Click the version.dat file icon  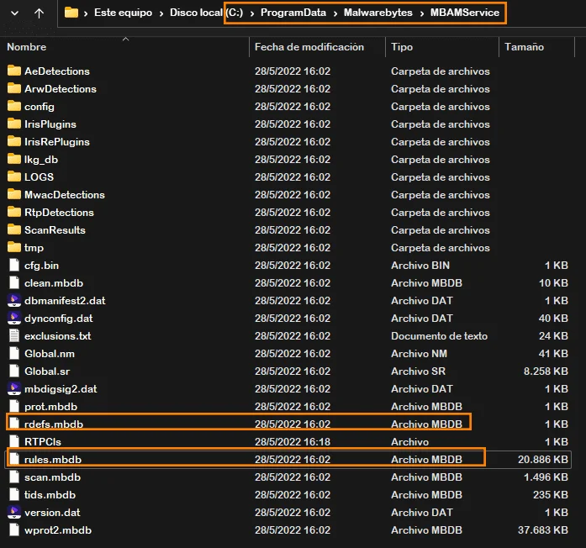pyautogui.click(x=14, y=512)
